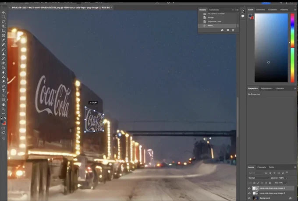Screen dimensions: 298x201
Task: Open the Layers panel options menu
Action: click(x=295, y=167)
